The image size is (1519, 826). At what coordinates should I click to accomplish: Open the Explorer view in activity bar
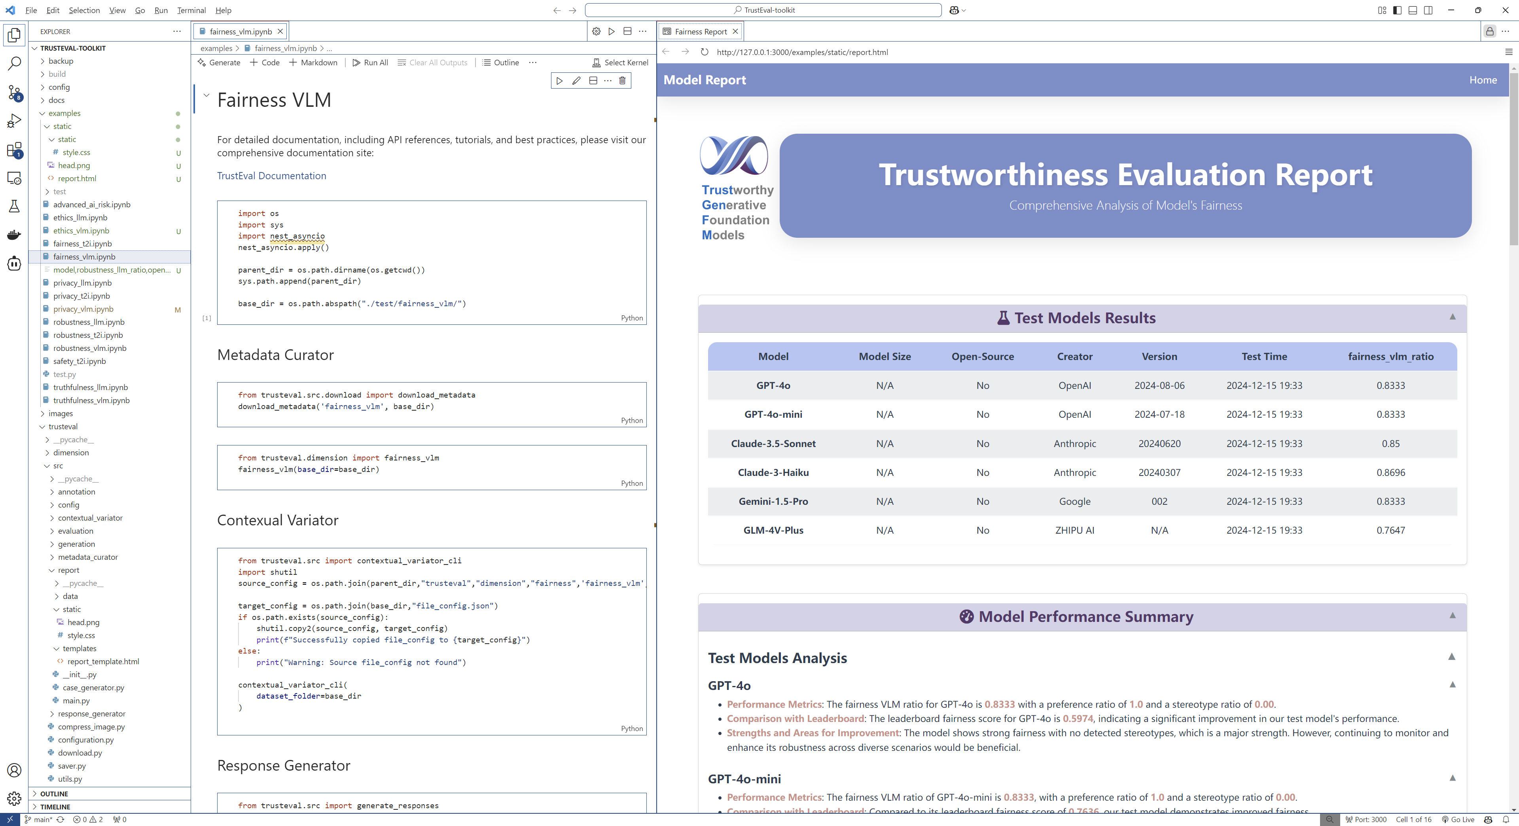click(x=14, y=35)
